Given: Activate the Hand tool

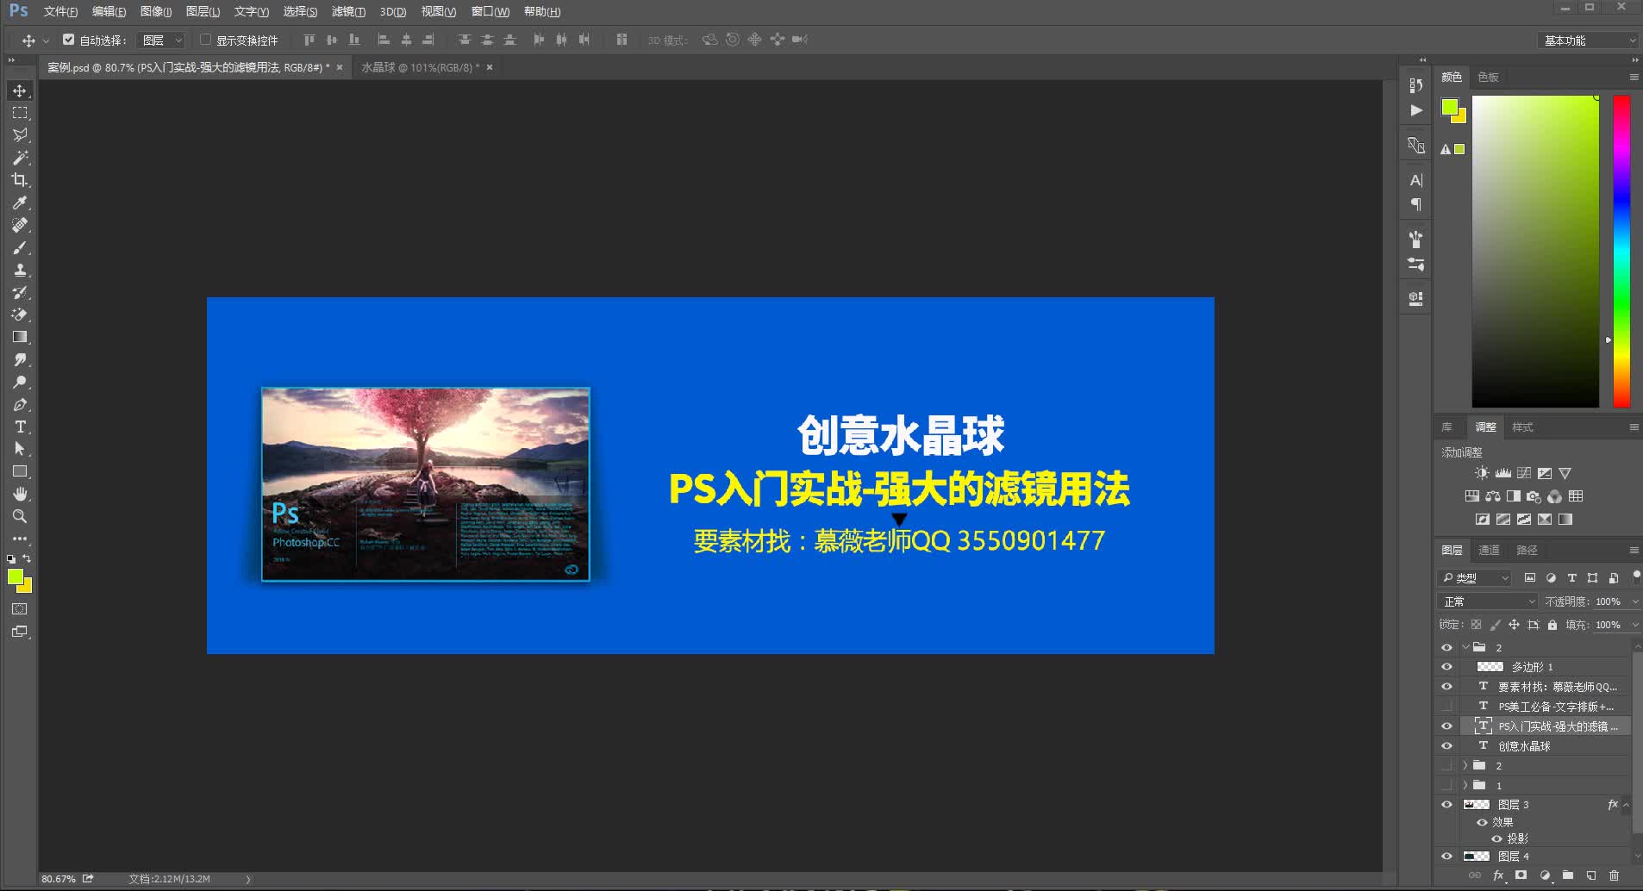Looking at the screenshot, I should point(20,494).
